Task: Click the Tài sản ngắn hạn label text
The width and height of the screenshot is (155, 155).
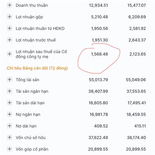Action: click(x=32, y=91)
